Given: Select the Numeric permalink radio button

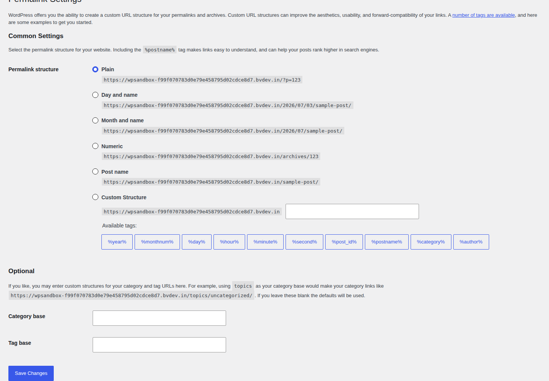Looking at the screenshot, I should (95, 146).
